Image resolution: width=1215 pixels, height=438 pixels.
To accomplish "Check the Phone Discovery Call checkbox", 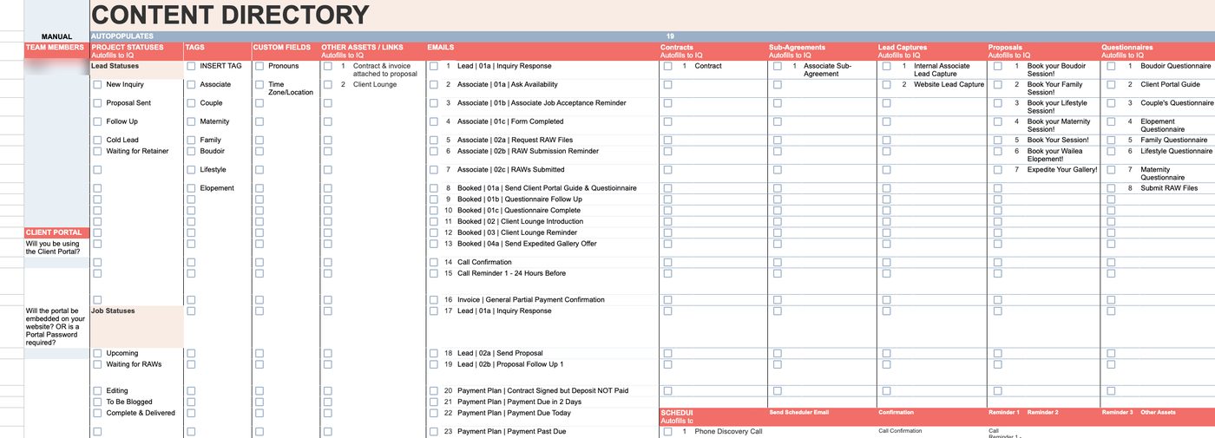I will [667, 432].
